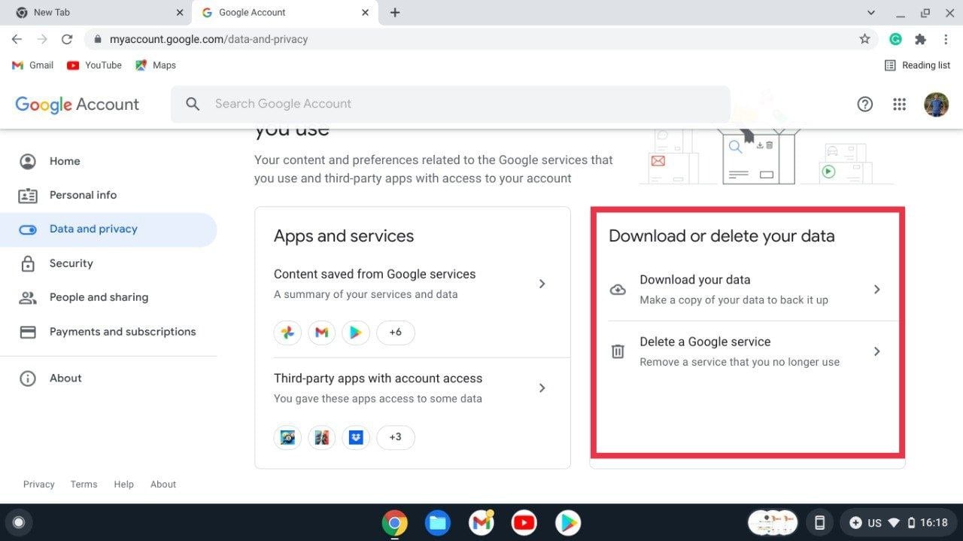This screenshot has width=963, height=541.
Task: Click the first third-party app camera icon
Action: [x=287, y=437]
